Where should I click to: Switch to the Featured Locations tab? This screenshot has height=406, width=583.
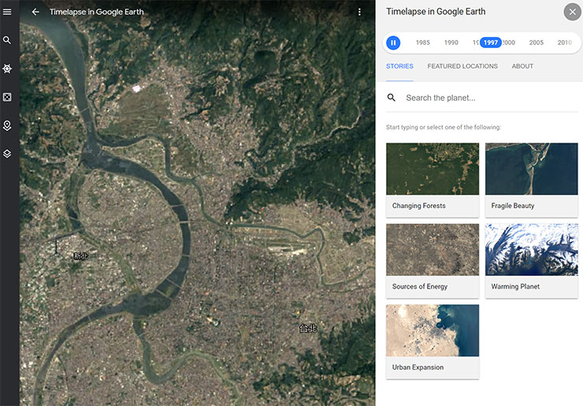click(462, 66)
